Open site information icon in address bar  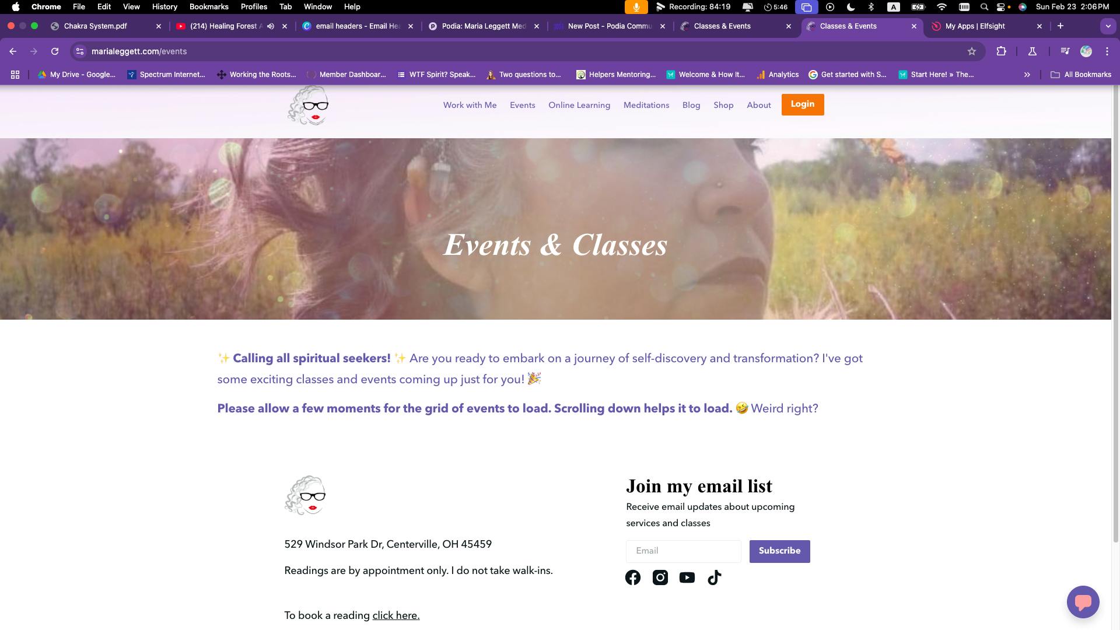pos(80,51)
